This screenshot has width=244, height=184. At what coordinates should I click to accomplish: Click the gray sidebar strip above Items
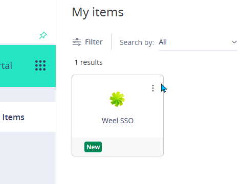point(28,95)
